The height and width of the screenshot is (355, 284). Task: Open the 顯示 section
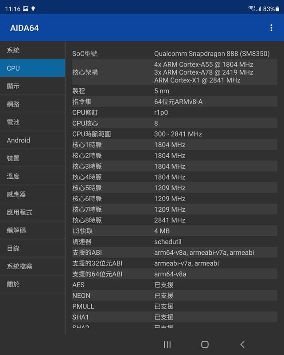[32, 86]
